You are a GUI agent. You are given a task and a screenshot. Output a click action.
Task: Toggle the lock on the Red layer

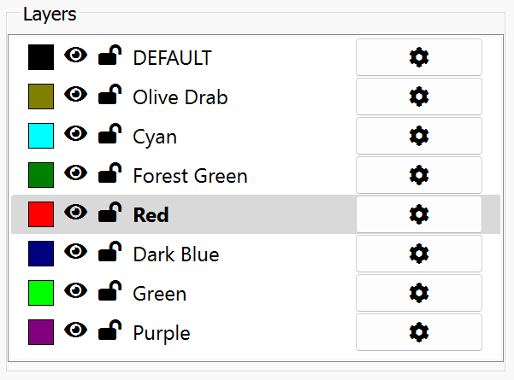109,212
